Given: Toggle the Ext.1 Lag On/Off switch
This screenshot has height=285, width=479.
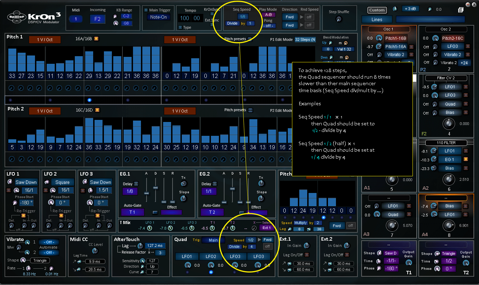Looking at the screenshot, I should click(307, 255).
